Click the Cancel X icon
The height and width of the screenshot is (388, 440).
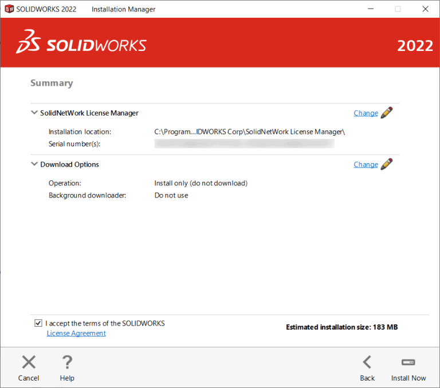(x=28, y=362)
